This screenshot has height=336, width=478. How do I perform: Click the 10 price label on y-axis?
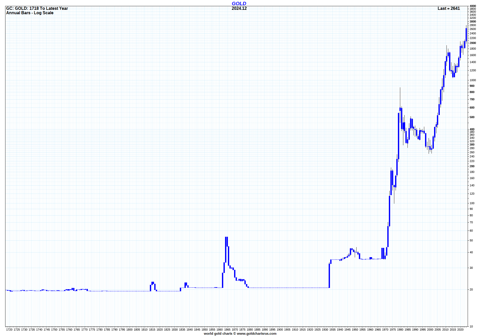click(x=471, y=326)
